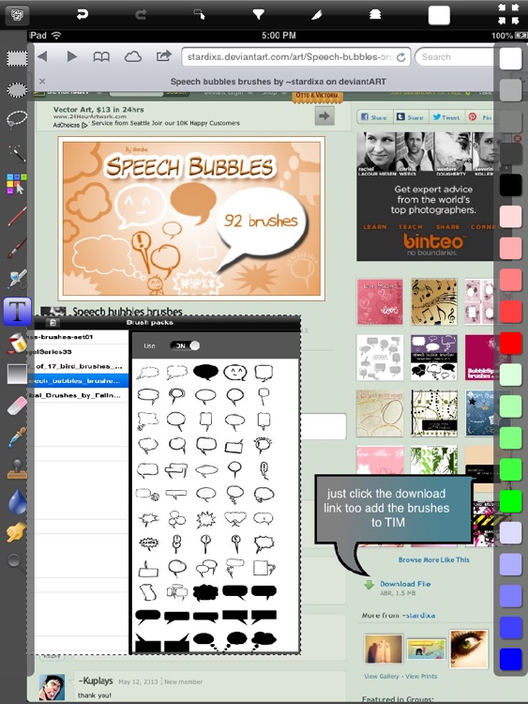Select the airbrush spray tool
The height and width of the screenshot is (704, 528).
(x=17, y=279)
